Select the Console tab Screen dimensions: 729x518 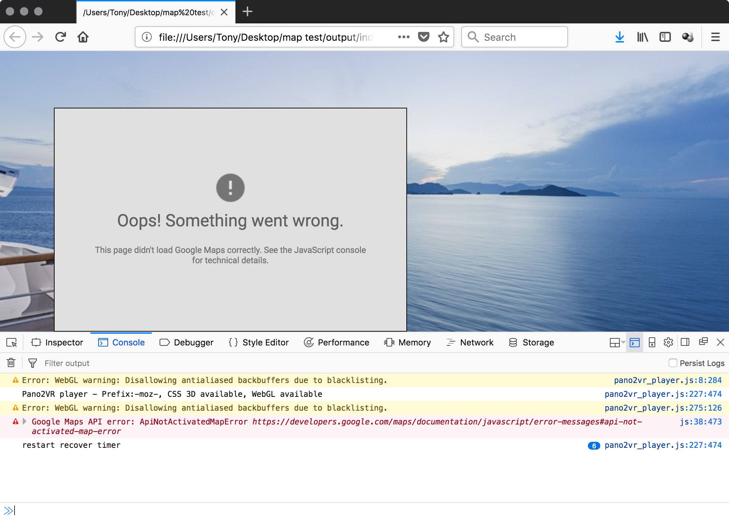(x=121, y=343)
